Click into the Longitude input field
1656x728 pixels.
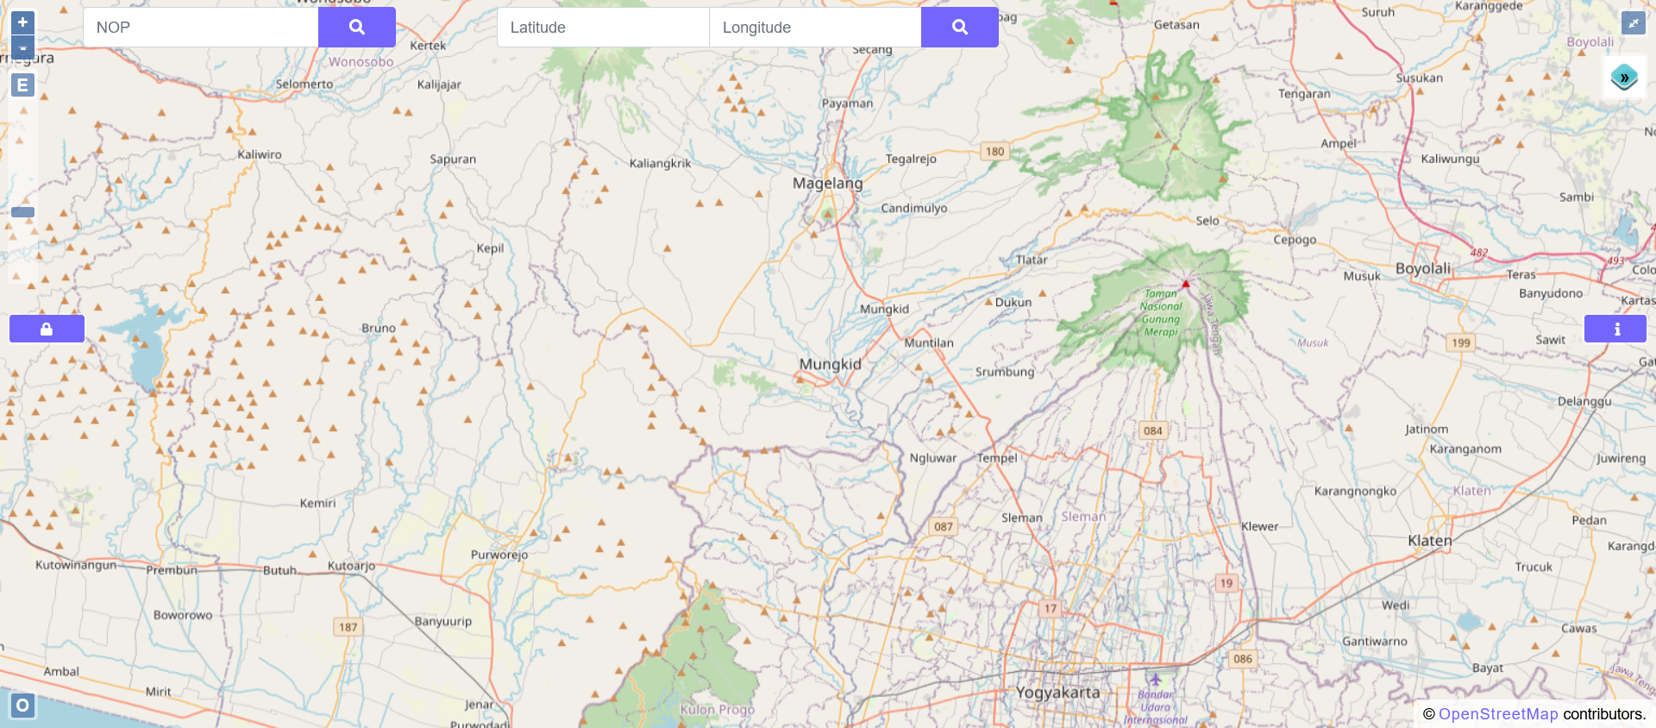pos(815,28)
